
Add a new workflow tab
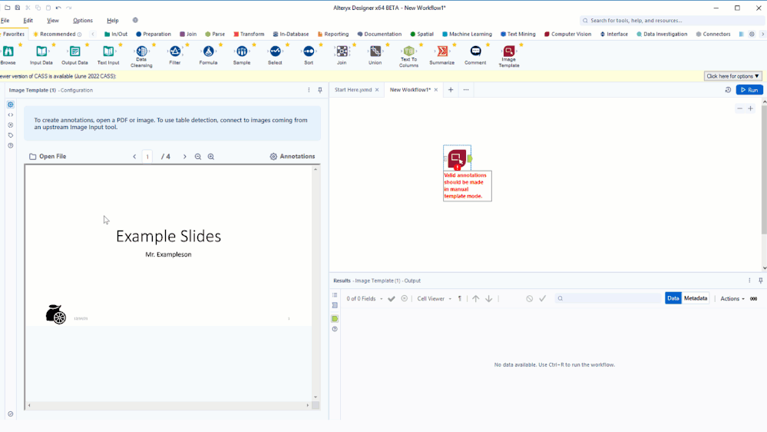tap(451, 90)
